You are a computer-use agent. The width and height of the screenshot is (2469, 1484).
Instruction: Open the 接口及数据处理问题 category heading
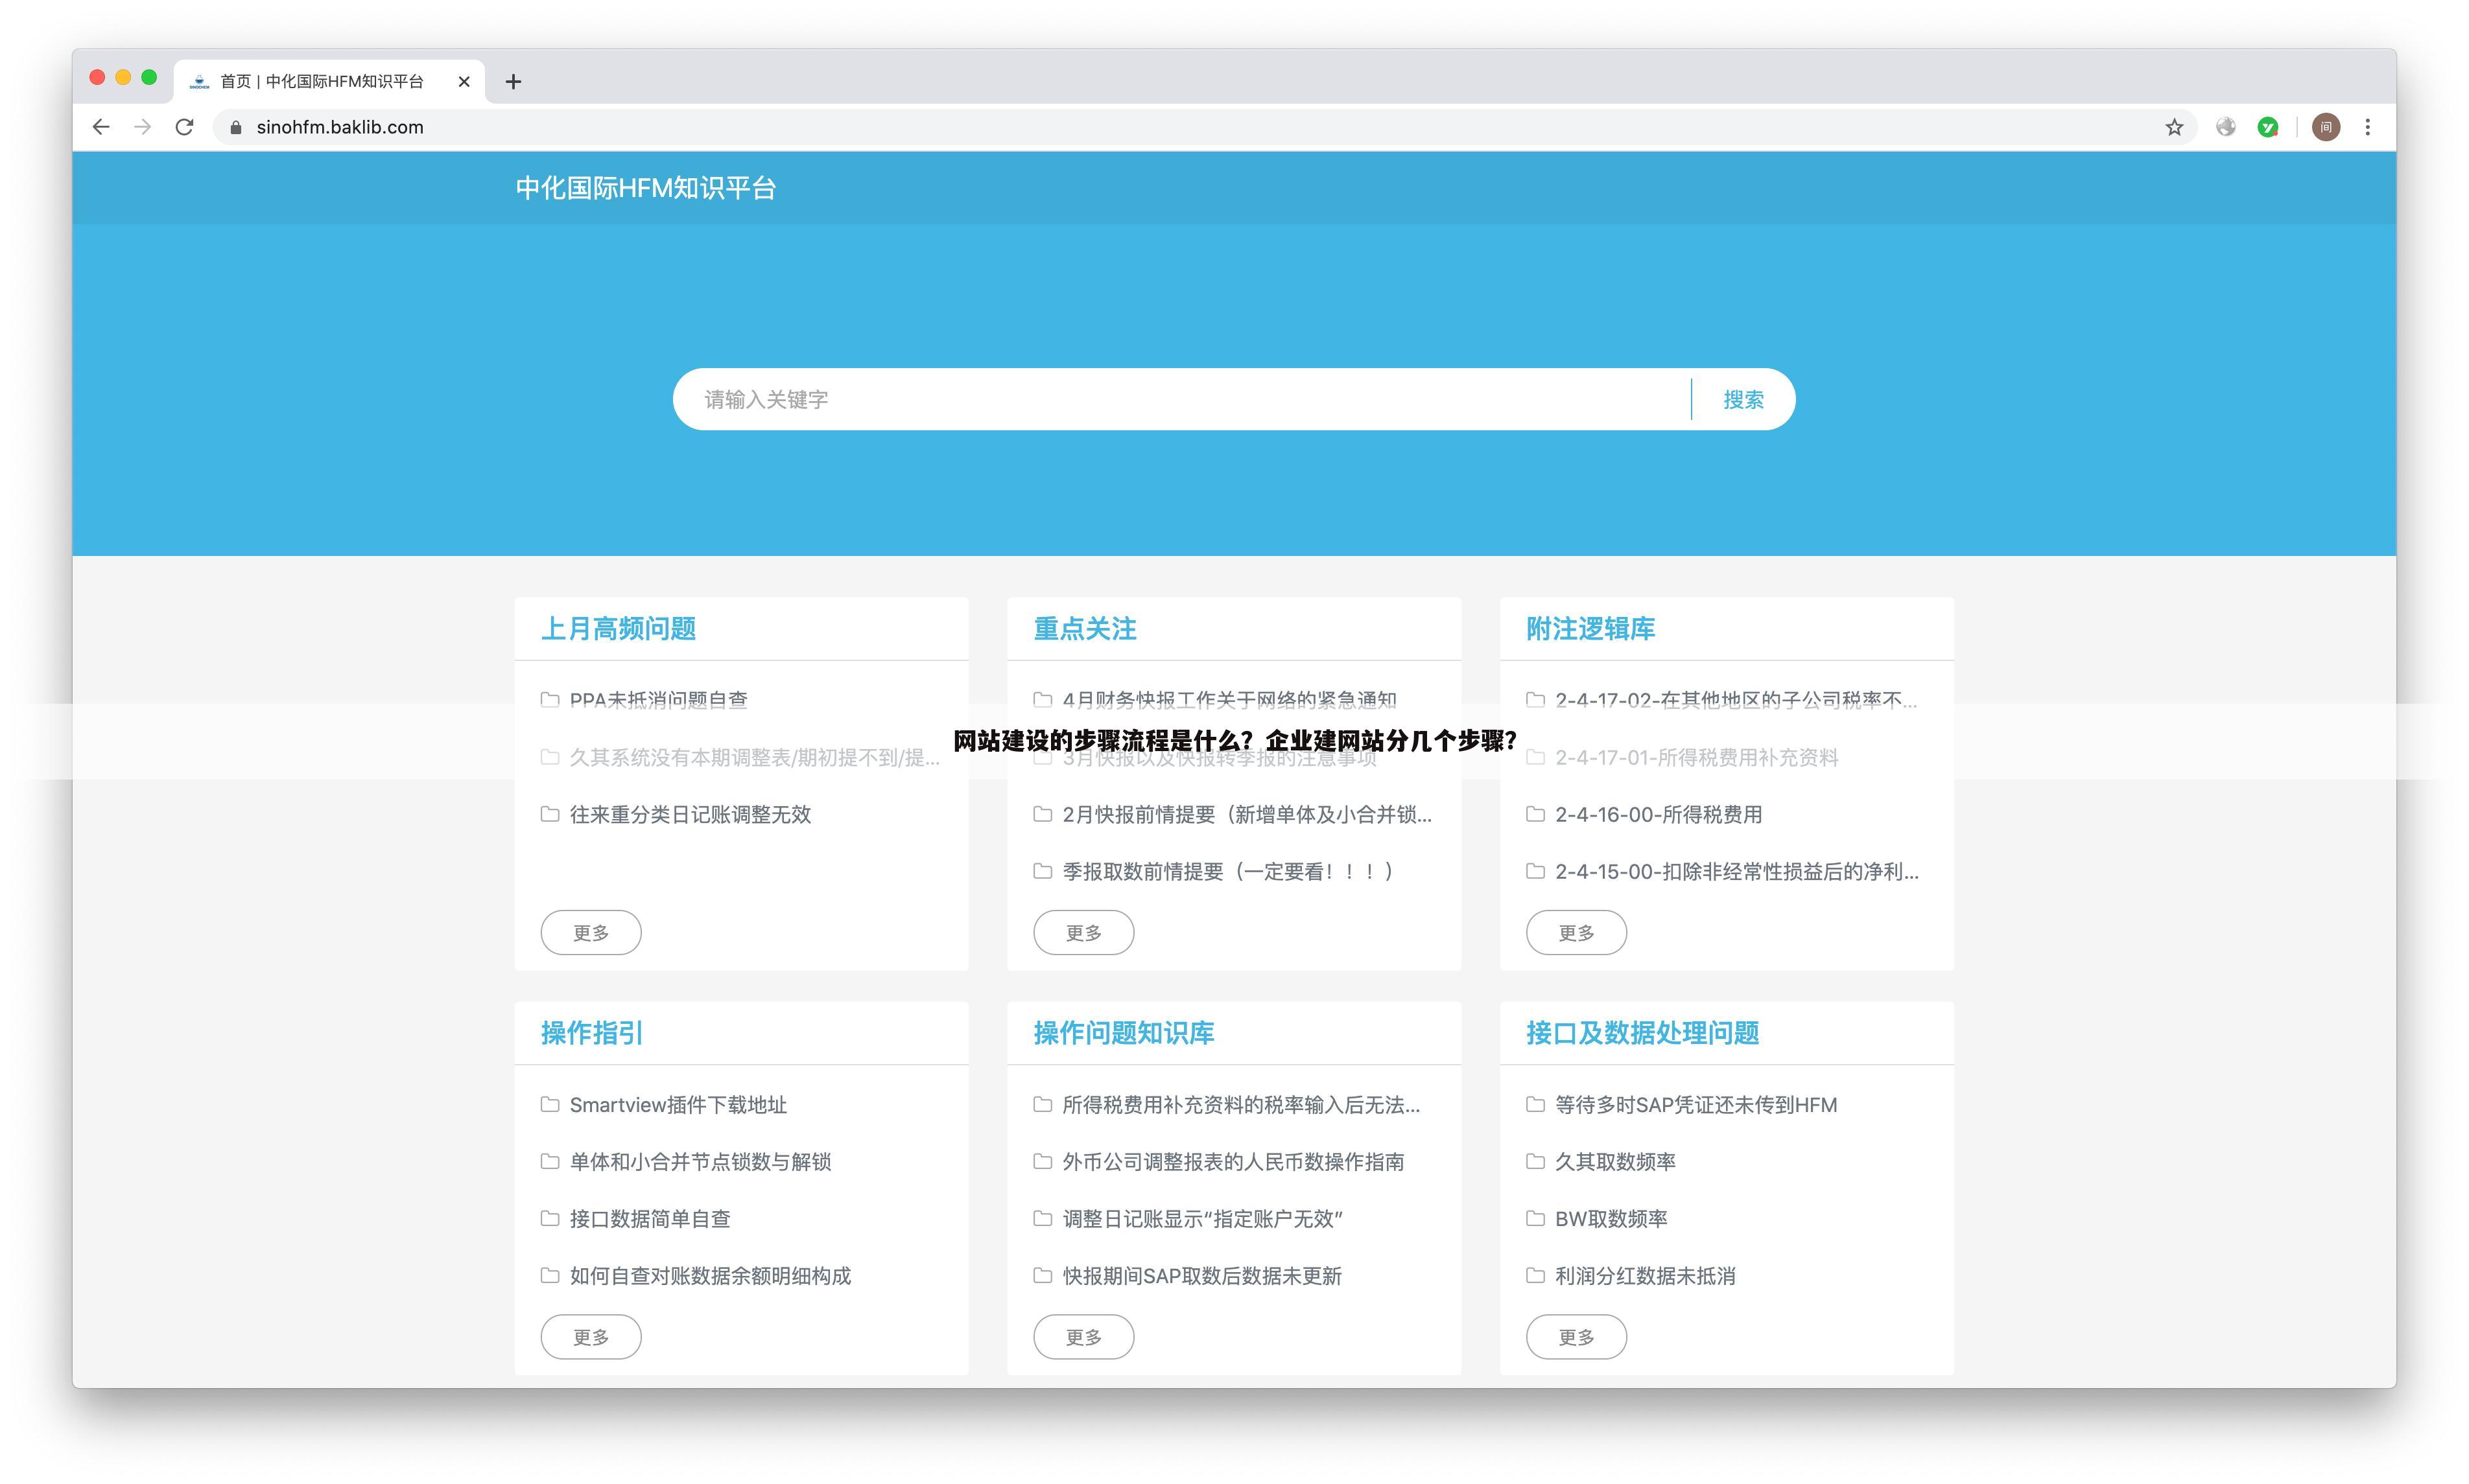click(x=1642, y=1032)
